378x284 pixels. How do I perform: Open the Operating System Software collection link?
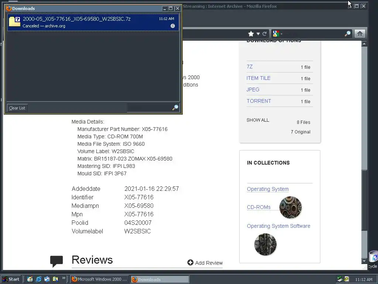tap(278, 226)
